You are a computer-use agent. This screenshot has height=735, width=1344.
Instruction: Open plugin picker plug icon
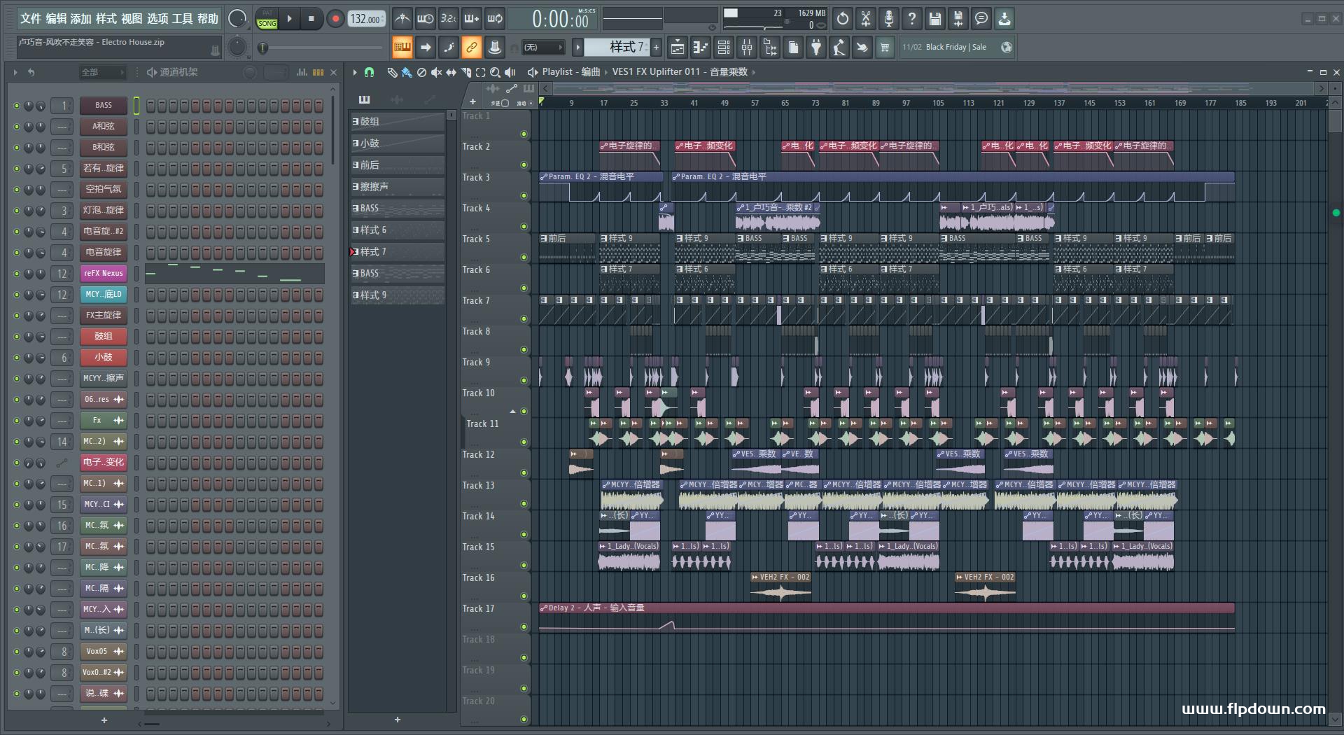pyautogui.click(x=816, y=48)
